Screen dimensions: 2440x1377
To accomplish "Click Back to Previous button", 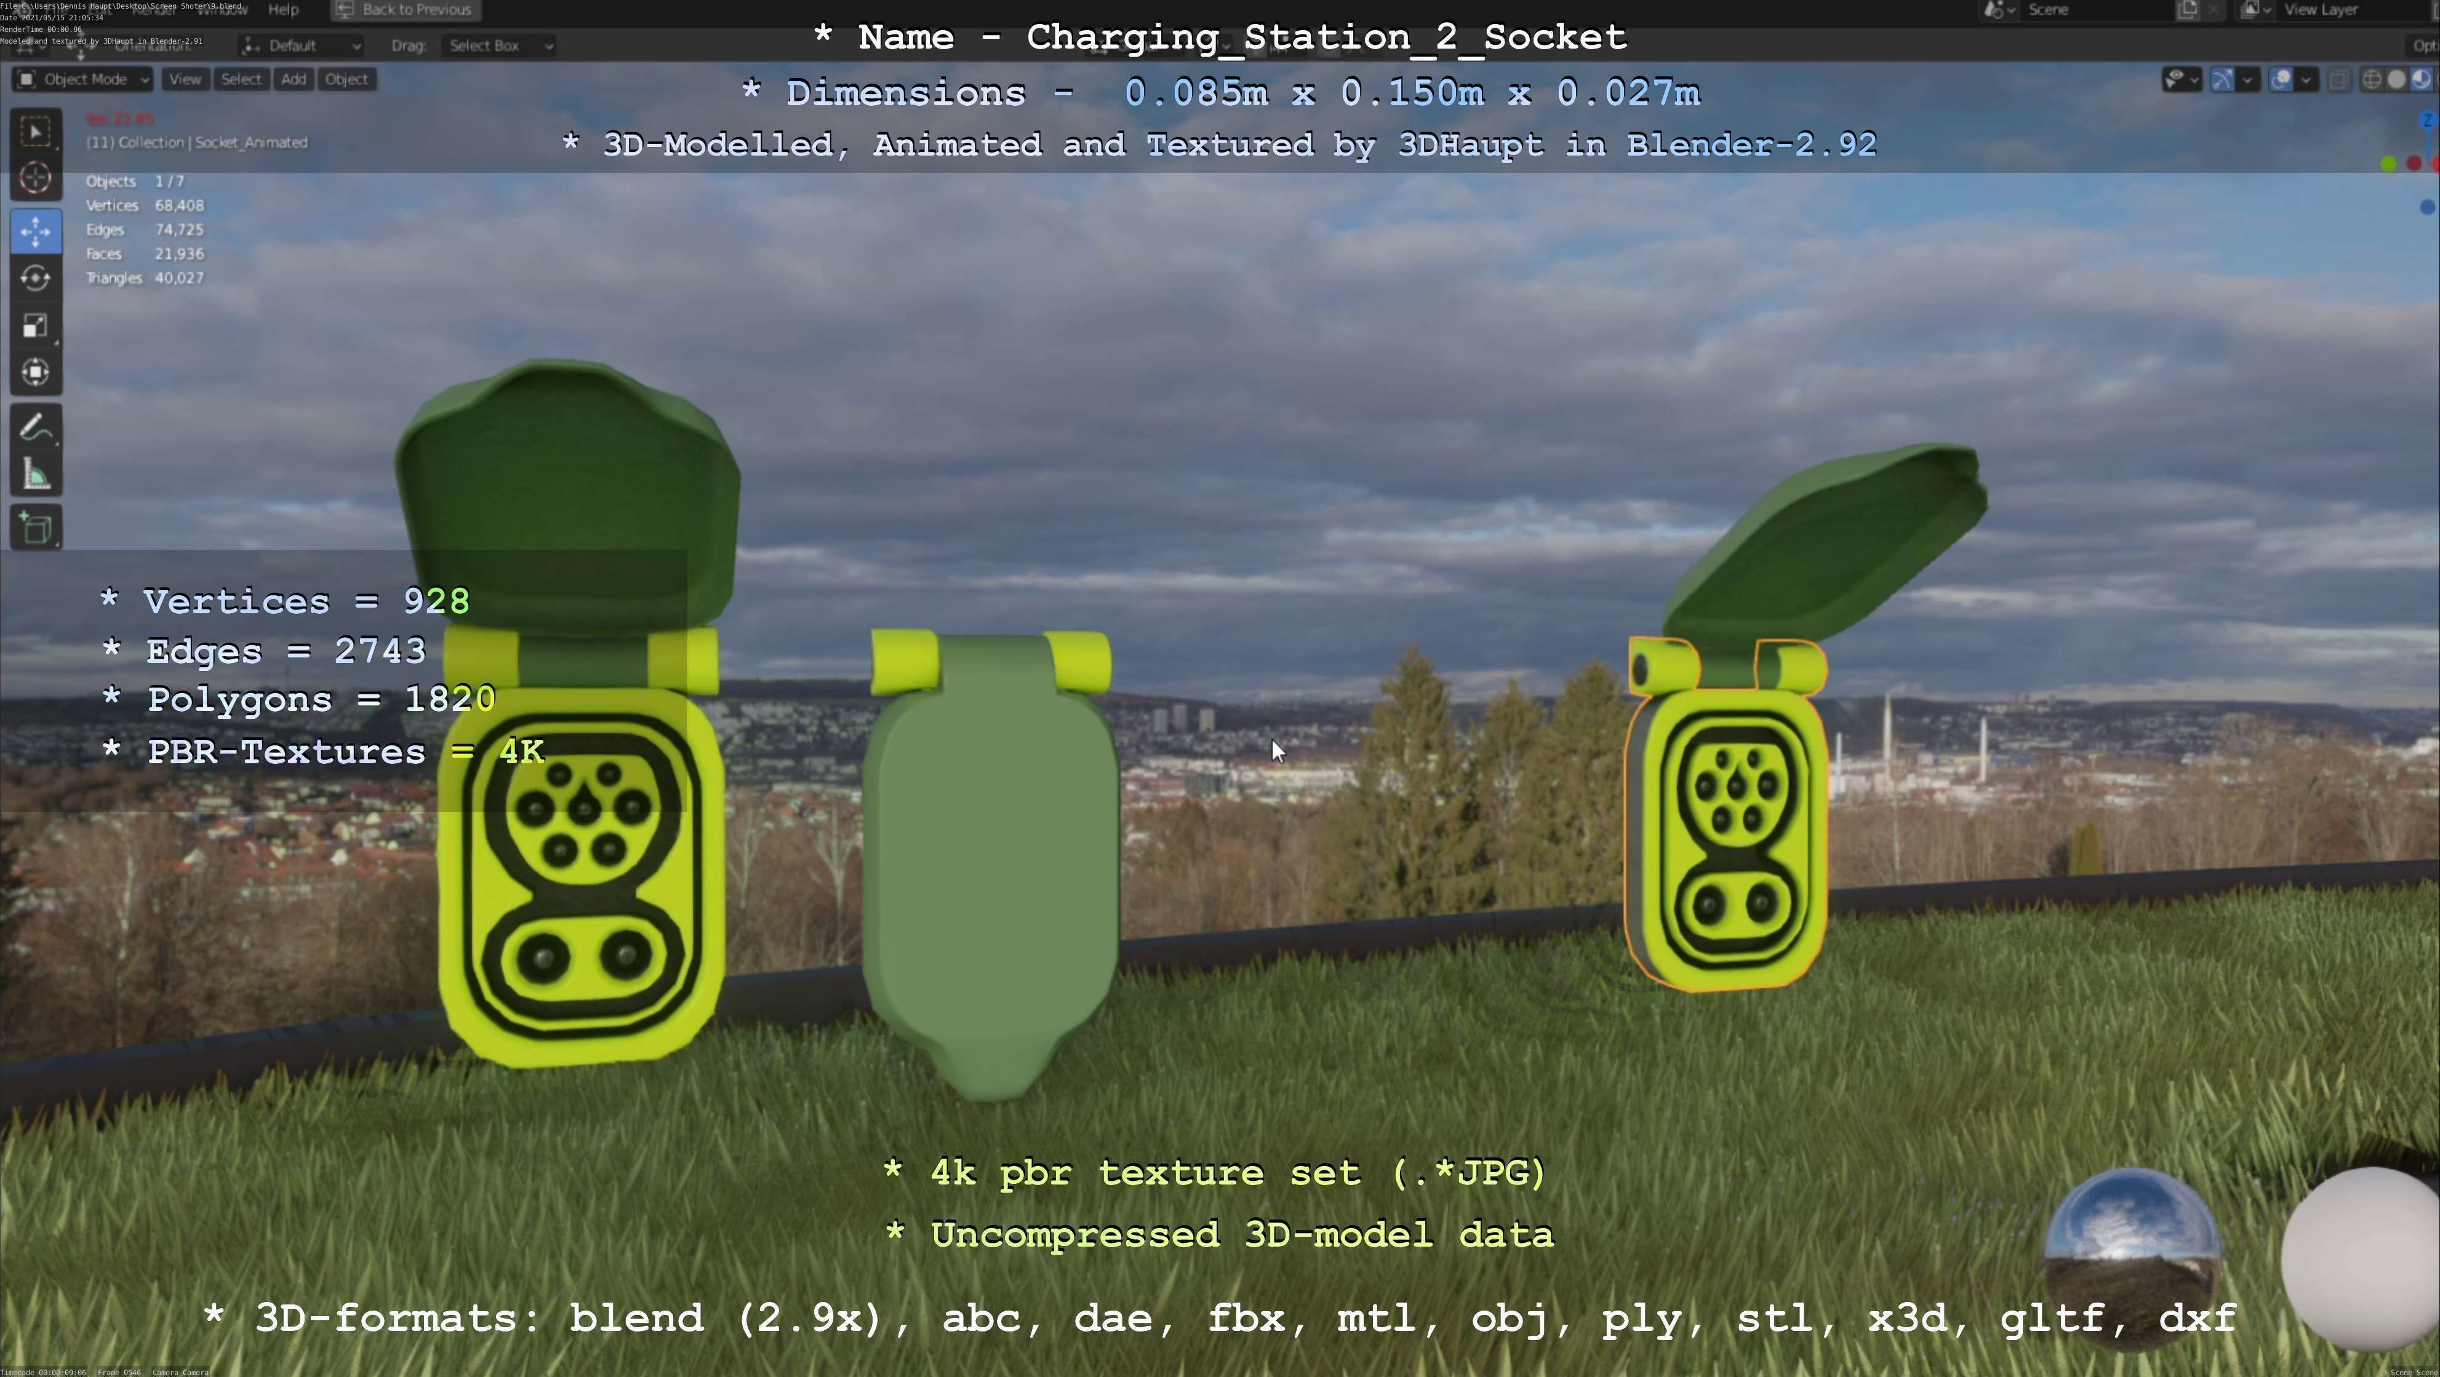I will tap(406, 9).
